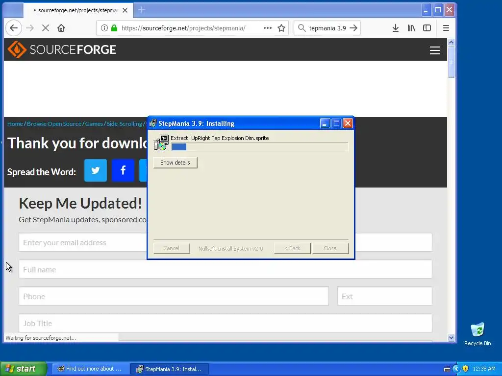Click the vertical scrollbar thumb

(451, 62)
